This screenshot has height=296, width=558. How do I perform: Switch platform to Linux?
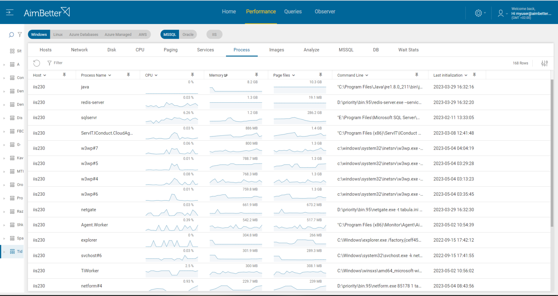tap(58, 34)
